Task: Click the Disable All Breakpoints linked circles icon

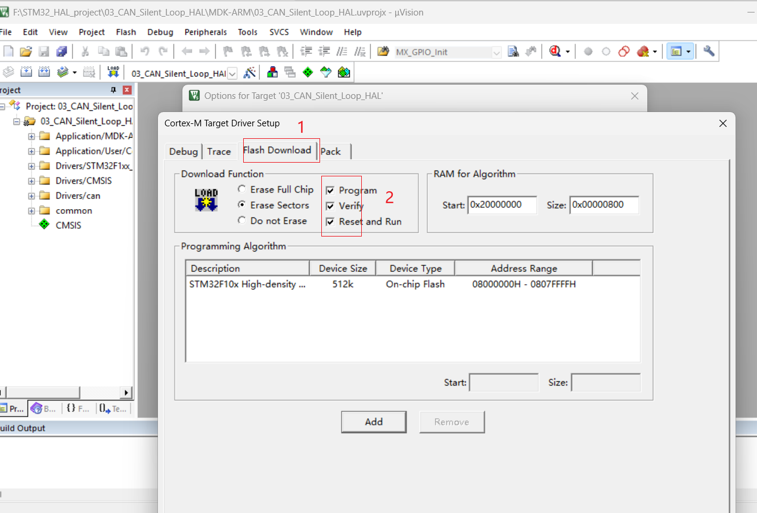Action: [624, 52]
